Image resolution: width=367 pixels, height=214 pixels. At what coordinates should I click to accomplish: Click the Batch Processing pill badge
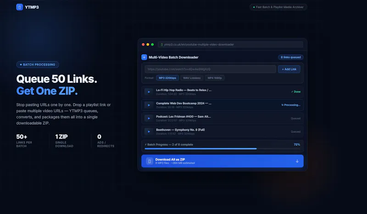pos(38,65)
